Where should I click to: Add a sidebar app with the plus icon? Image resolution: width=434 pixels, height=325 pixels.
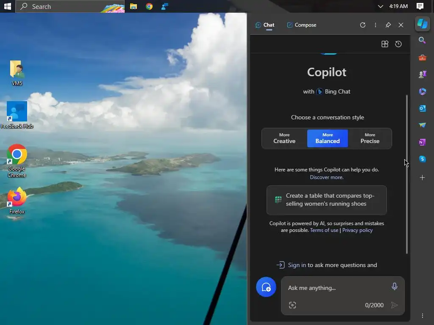click(x=423, y=177)
